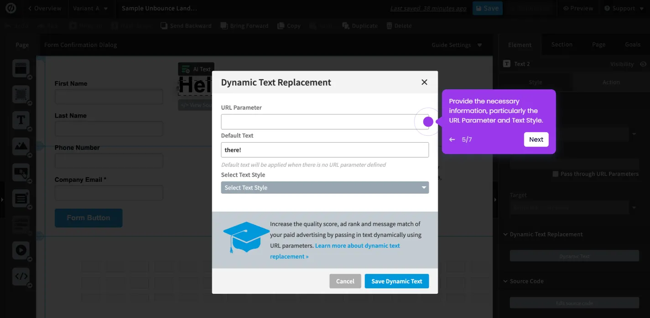Focus the URL Parameter input field
The height and width of the screenshot is (318, 650).
(x=325, y=122)
